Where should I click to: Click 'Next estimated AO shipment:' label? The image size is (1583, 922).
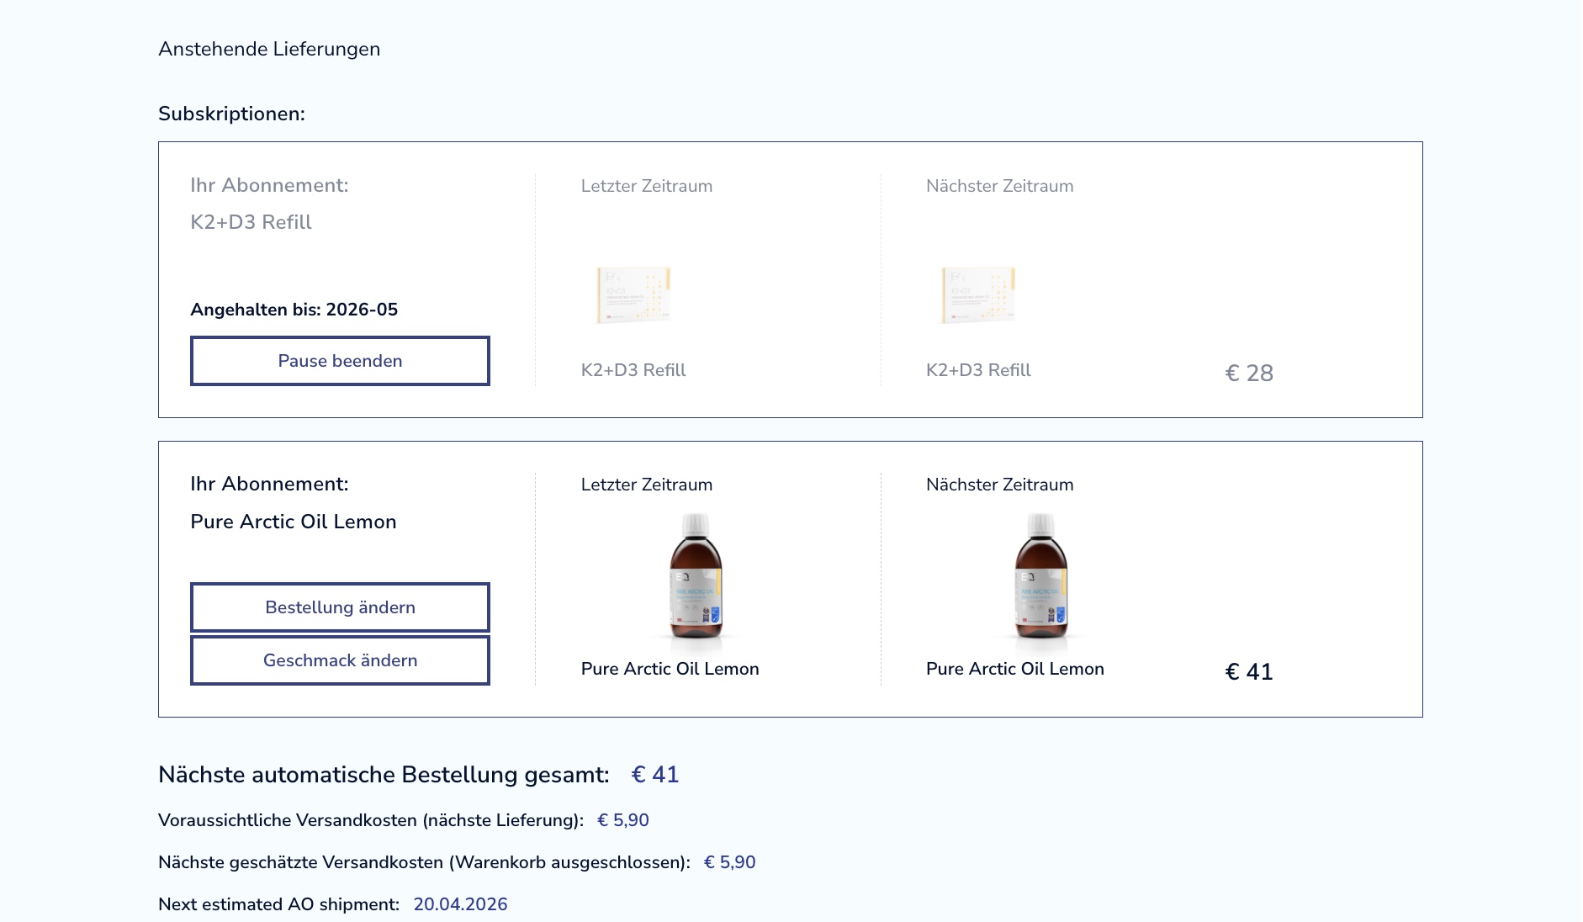(278, 904)
